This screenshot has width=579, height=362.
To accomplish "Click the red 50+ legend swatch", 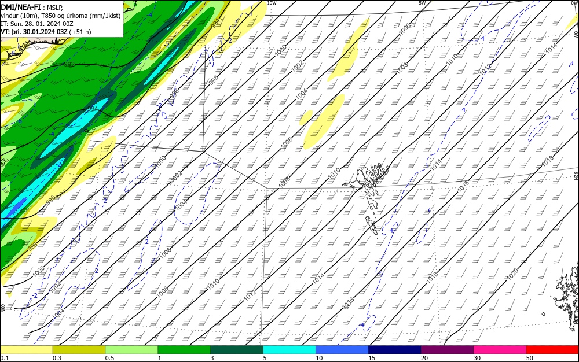I will 552,350.
